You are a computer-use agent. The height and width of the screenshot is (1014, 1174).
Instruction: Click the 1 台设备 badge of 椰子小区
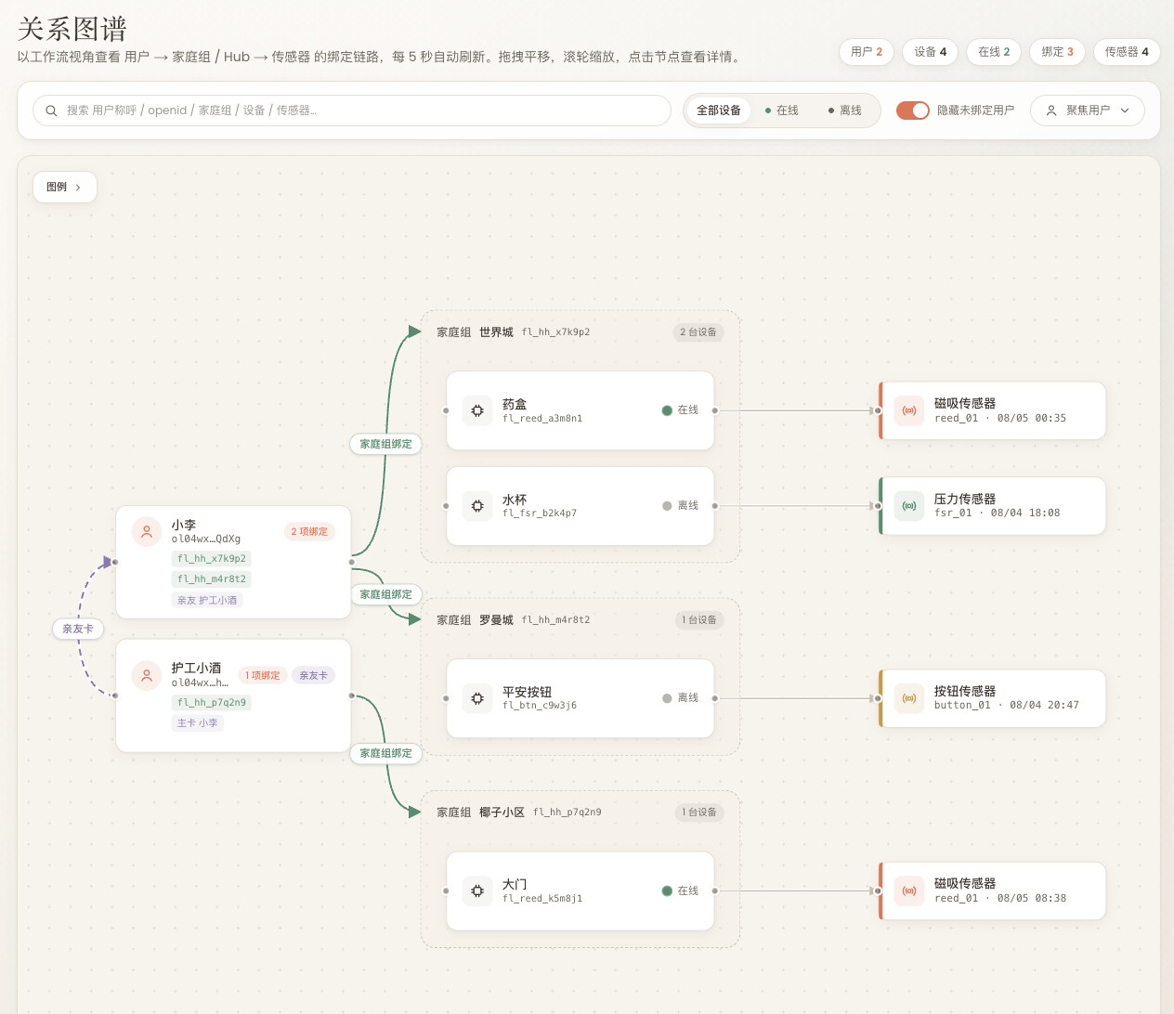(x=699, y=812)
